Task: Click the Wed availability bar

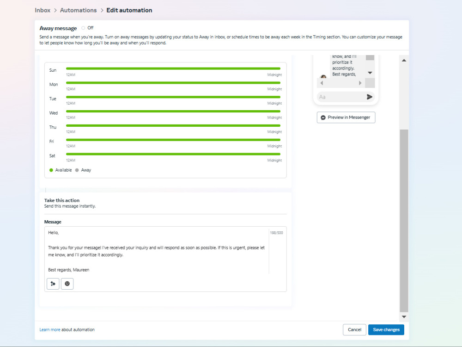Action: tap(173, 111)
